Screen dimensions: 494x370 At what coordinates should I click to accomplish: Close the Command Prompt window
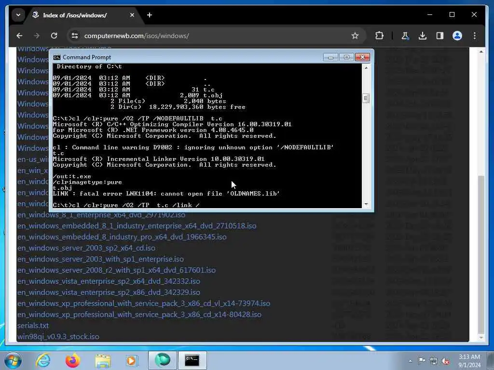click(362, 57)
